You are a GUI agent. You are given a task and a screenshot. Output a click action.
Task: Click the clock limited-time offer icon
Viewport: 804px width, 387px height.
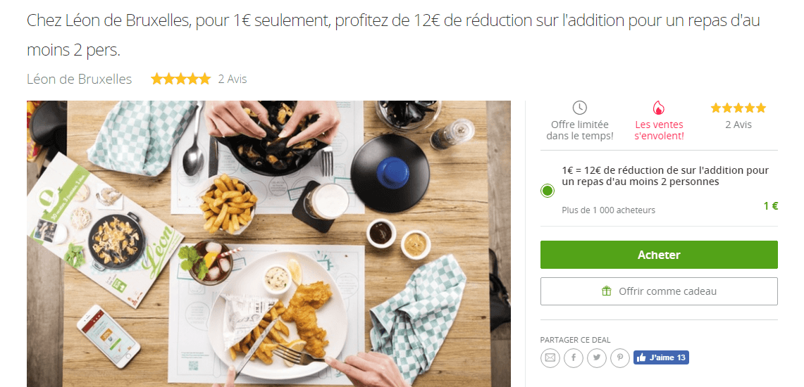579,108
